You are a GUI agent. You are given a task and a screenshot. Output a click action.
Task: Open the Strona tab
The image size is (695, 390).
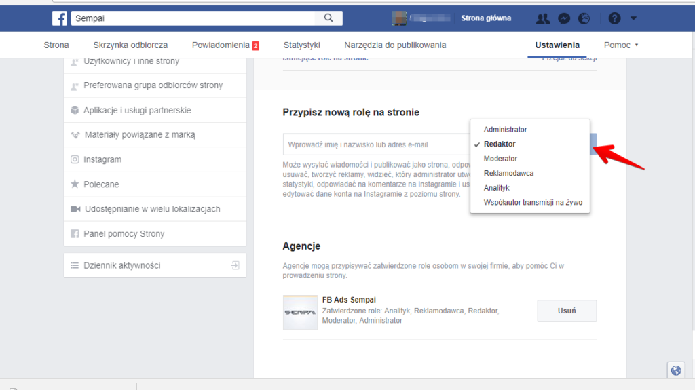56,45
